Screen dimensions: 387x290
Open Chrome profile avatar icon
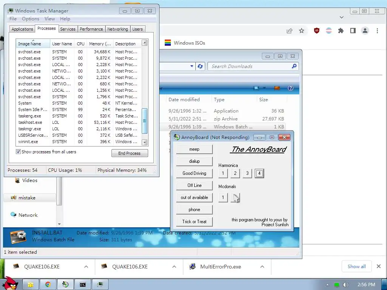tap(365, 31)
